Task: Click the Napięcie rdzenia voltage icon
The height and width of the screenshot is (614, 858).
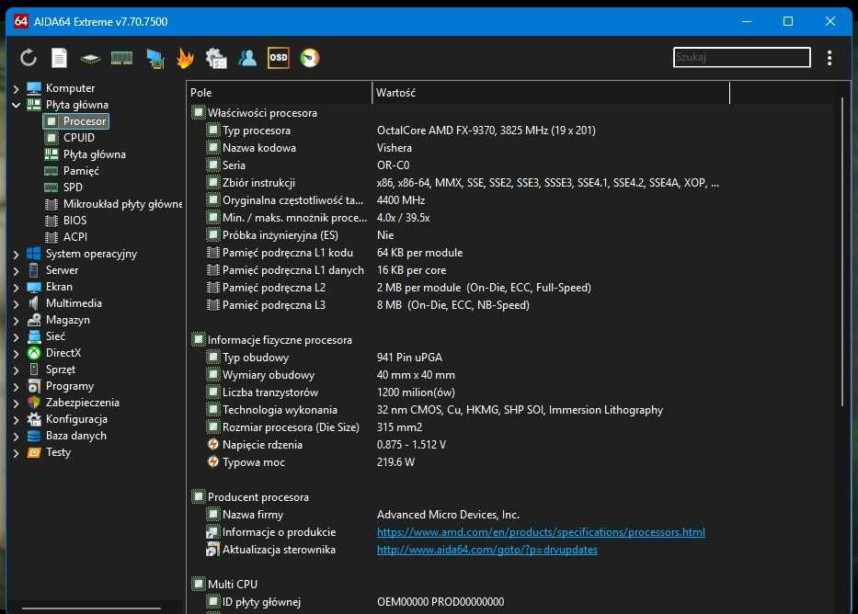Action: (x=213, y=445)
